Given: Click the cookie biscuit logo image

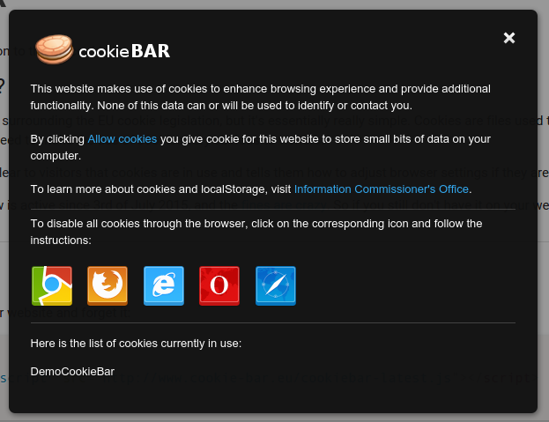Looking at the screenshot, I should pyautogui.click(x=55, y=49).
